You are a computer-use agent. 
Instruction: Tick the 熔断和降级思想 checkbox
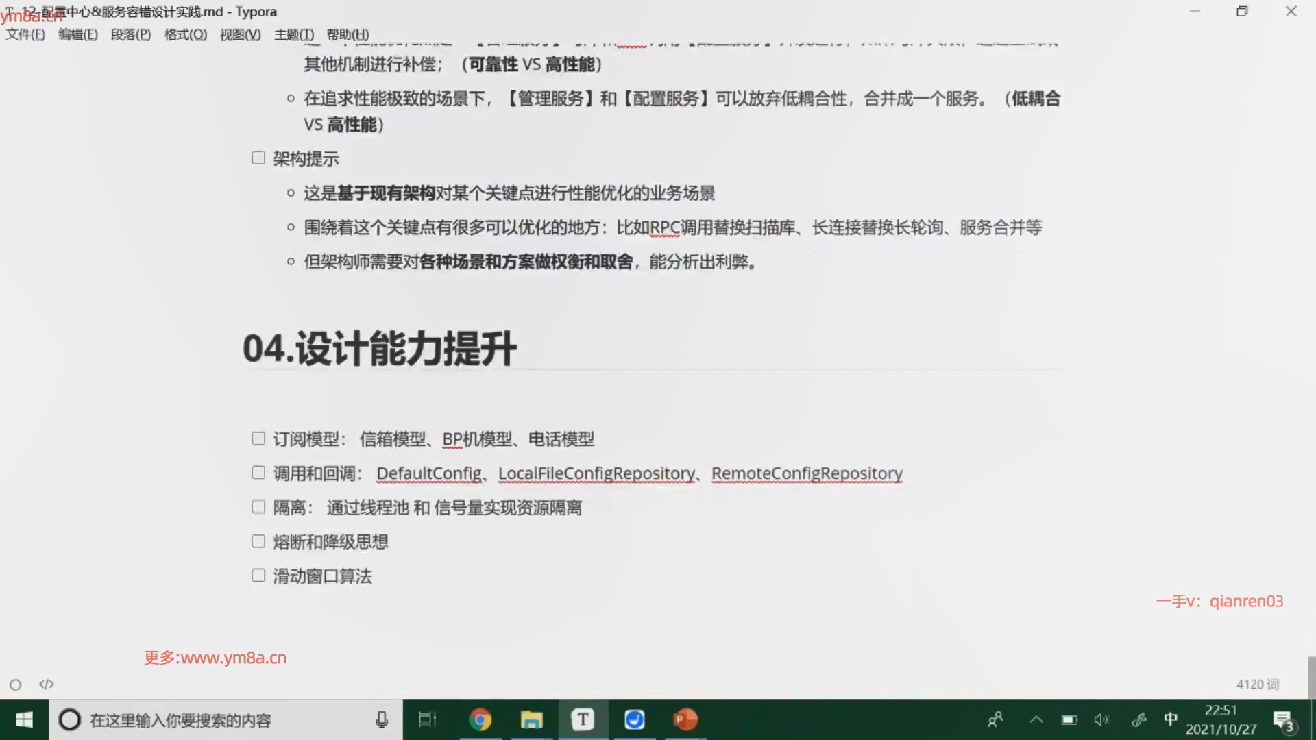coord(258,541)
